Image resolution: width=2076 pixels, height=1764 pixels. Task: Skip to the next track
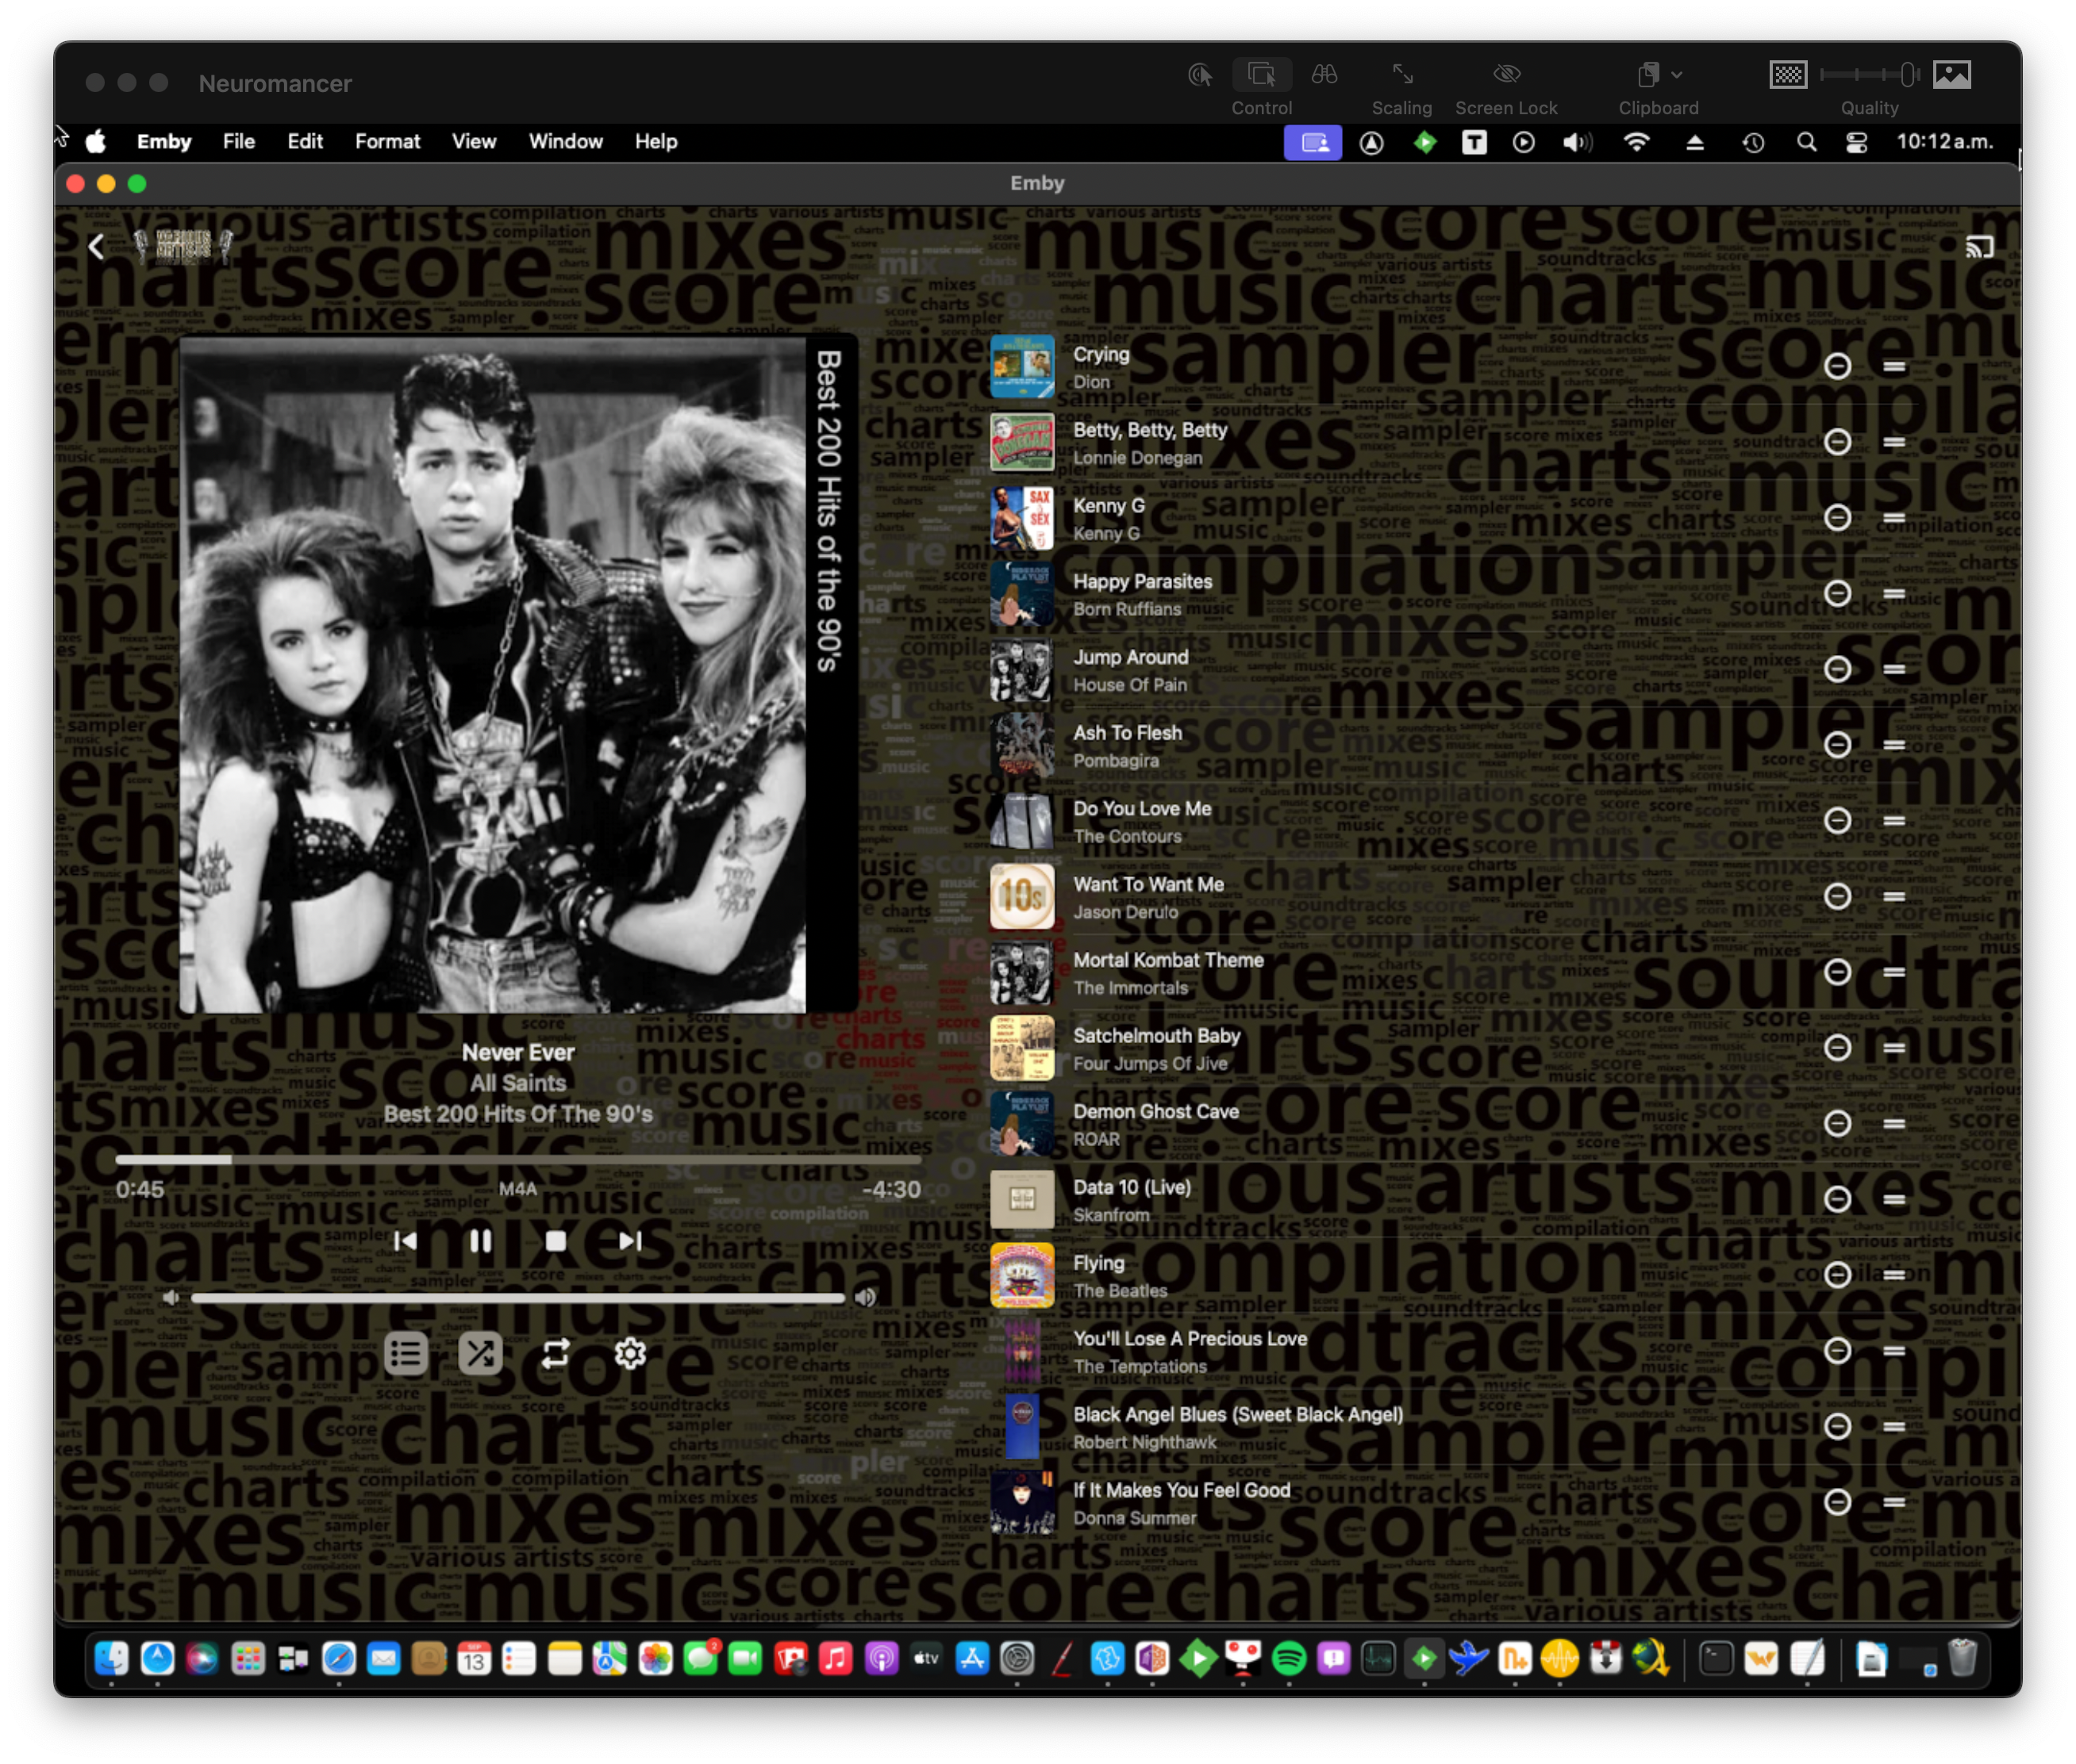coord(630,1240)
